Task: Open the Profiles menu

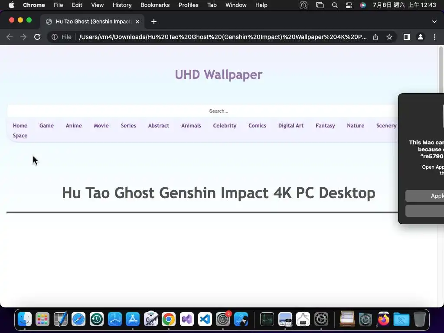Action: tap(188, 5)
